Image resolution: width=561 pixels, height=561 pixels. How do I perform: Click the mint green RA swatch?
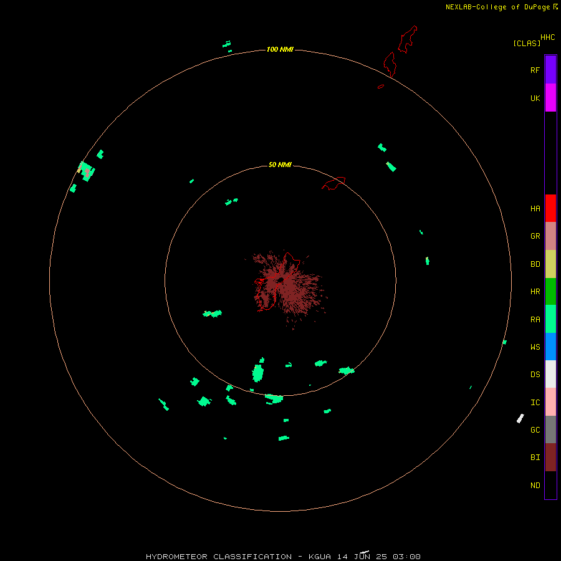(x=550, y=319)
